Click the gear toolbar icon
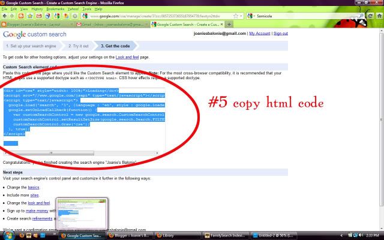This screenshot has height=240, width=384. point(75,16)
